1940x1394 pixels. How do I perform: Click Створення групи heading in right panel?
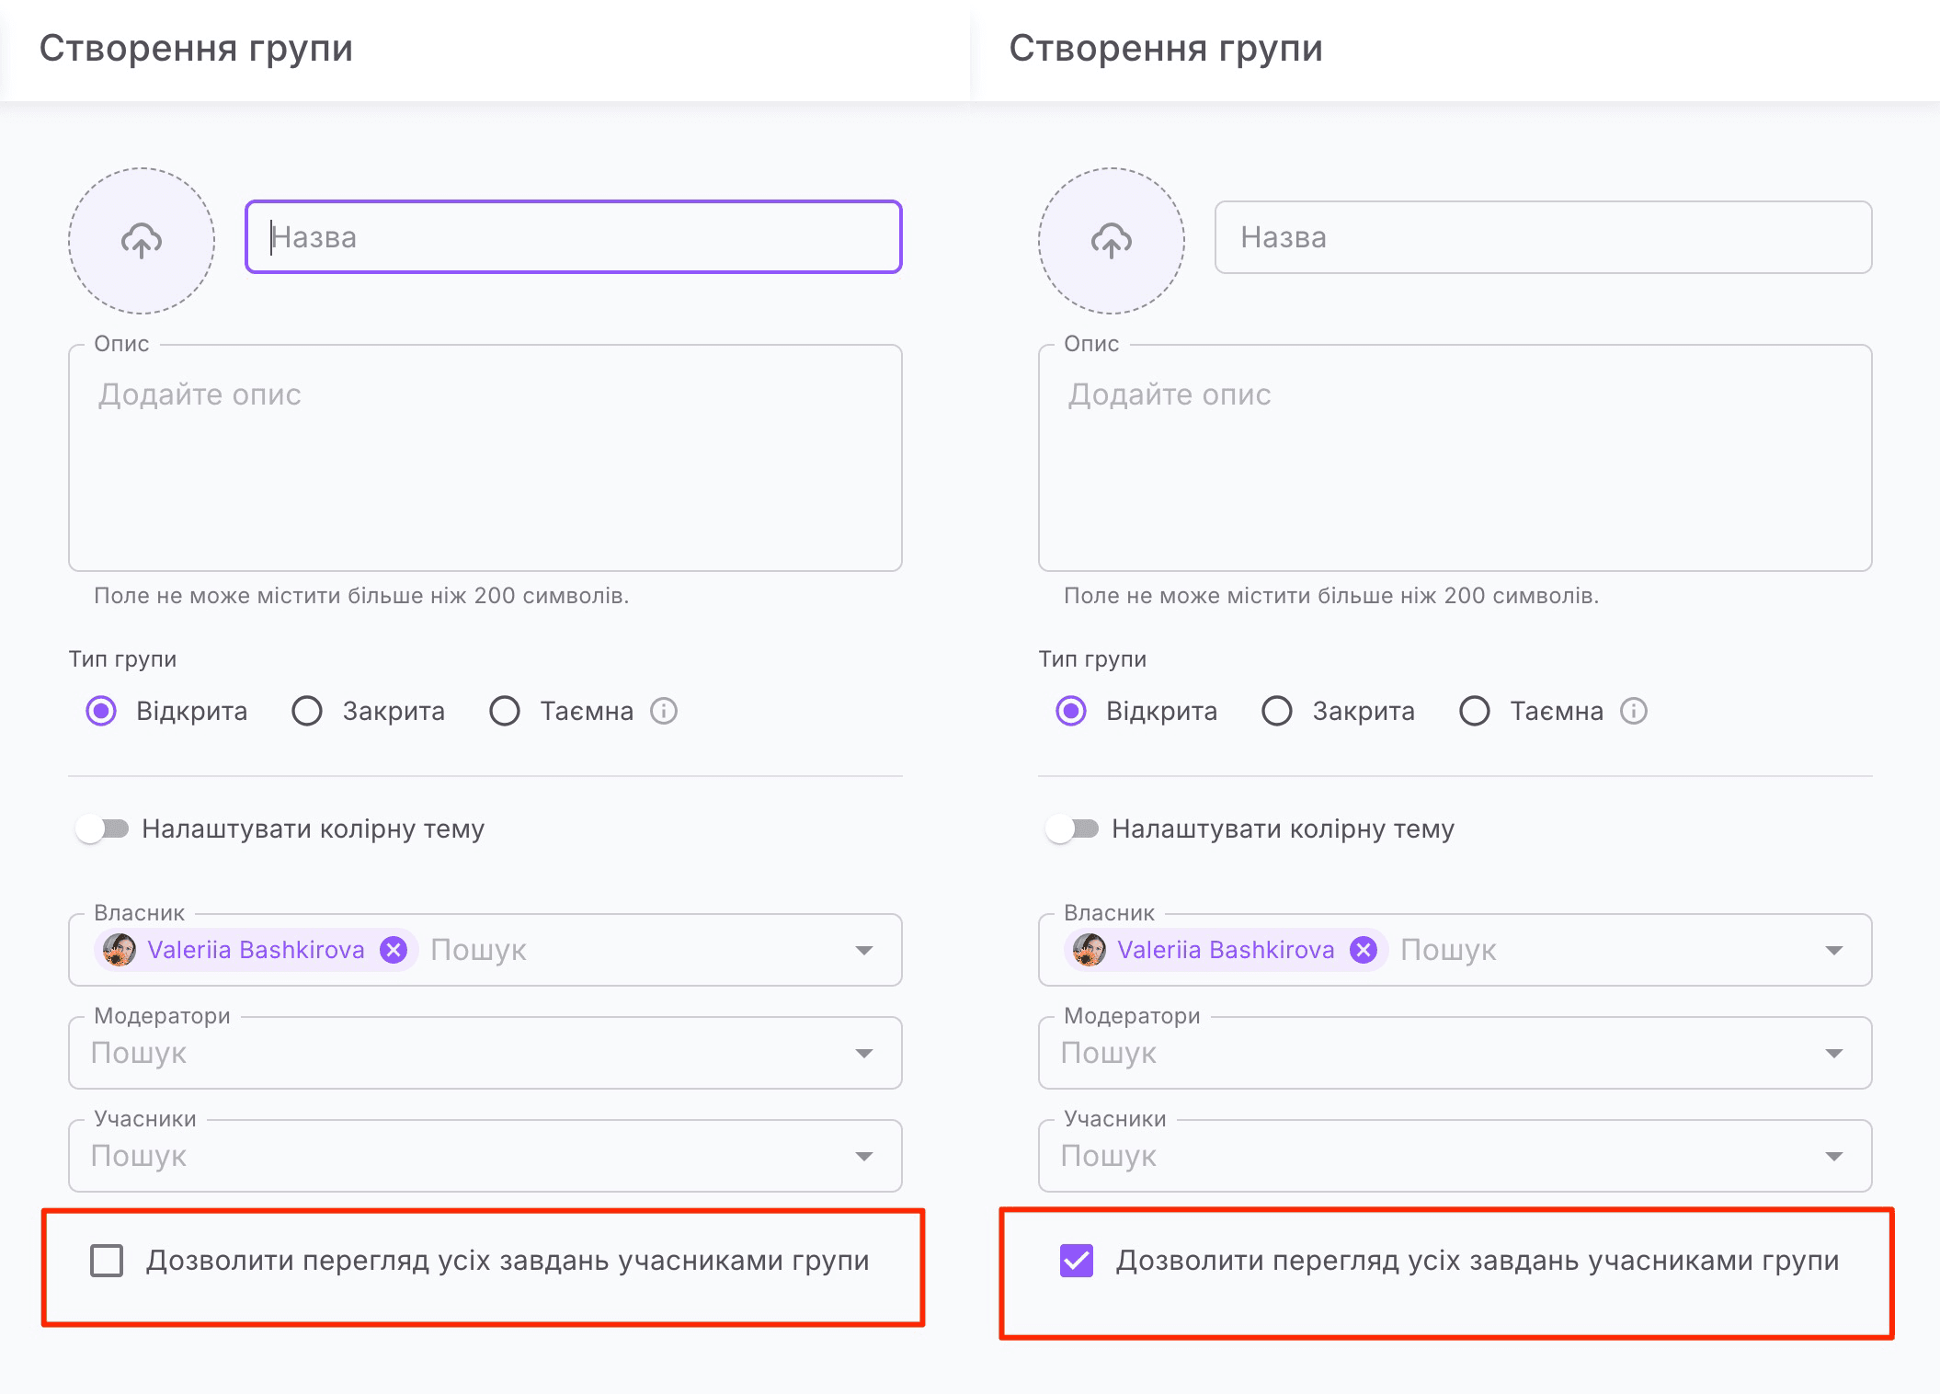tap(1167, 48)
